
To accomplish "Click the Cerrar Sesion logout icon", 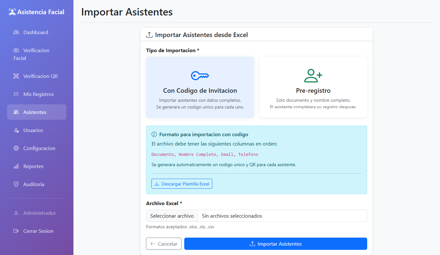I will coord(16,231).
